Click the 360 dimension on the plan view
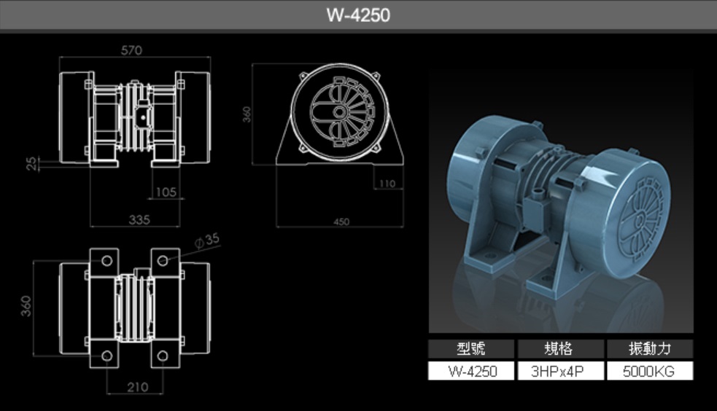Screen dimensions: 717x411 pyautogui.click(x=26, y=306)
